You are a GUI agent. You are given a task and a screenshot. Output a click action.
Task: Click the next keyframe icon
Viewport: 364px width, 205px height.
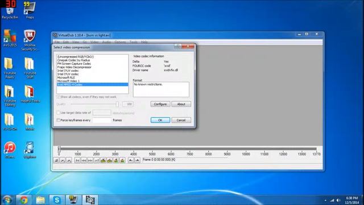[109, 161]
